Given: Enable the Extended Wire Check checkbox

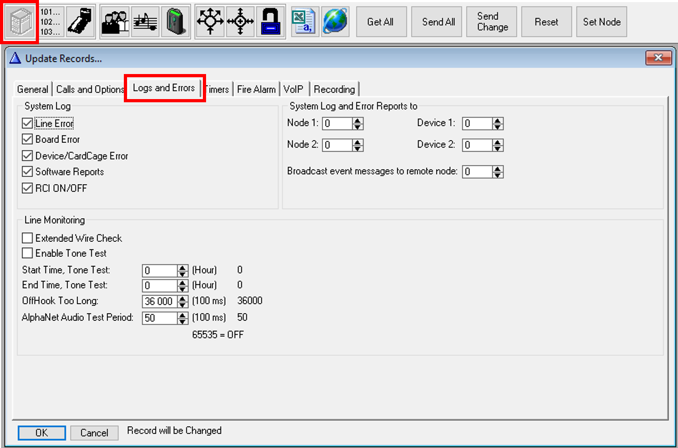Looking at the screenshot, I should pyautogui.click(x=27, y=238).
